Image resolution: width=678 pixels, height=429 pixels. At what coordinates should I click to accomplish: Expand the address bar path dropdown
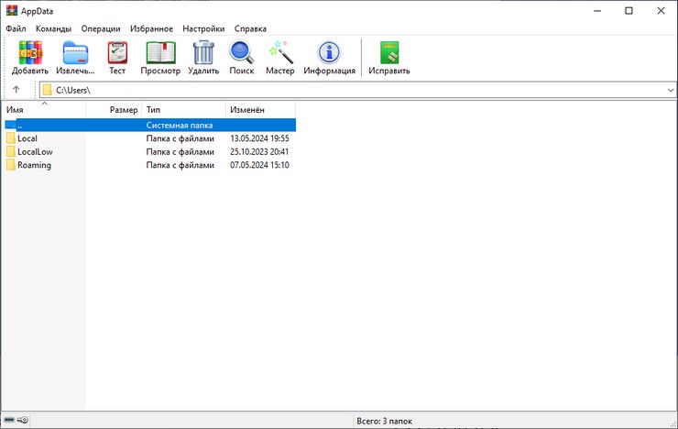pos(670,90)
